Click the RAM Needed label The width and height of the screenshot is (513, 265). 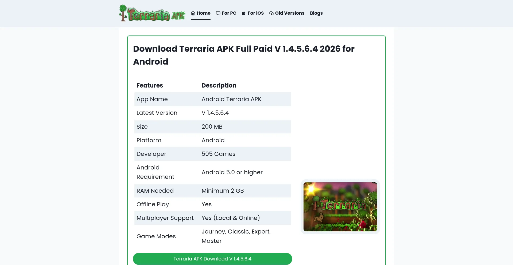[155, 191]
